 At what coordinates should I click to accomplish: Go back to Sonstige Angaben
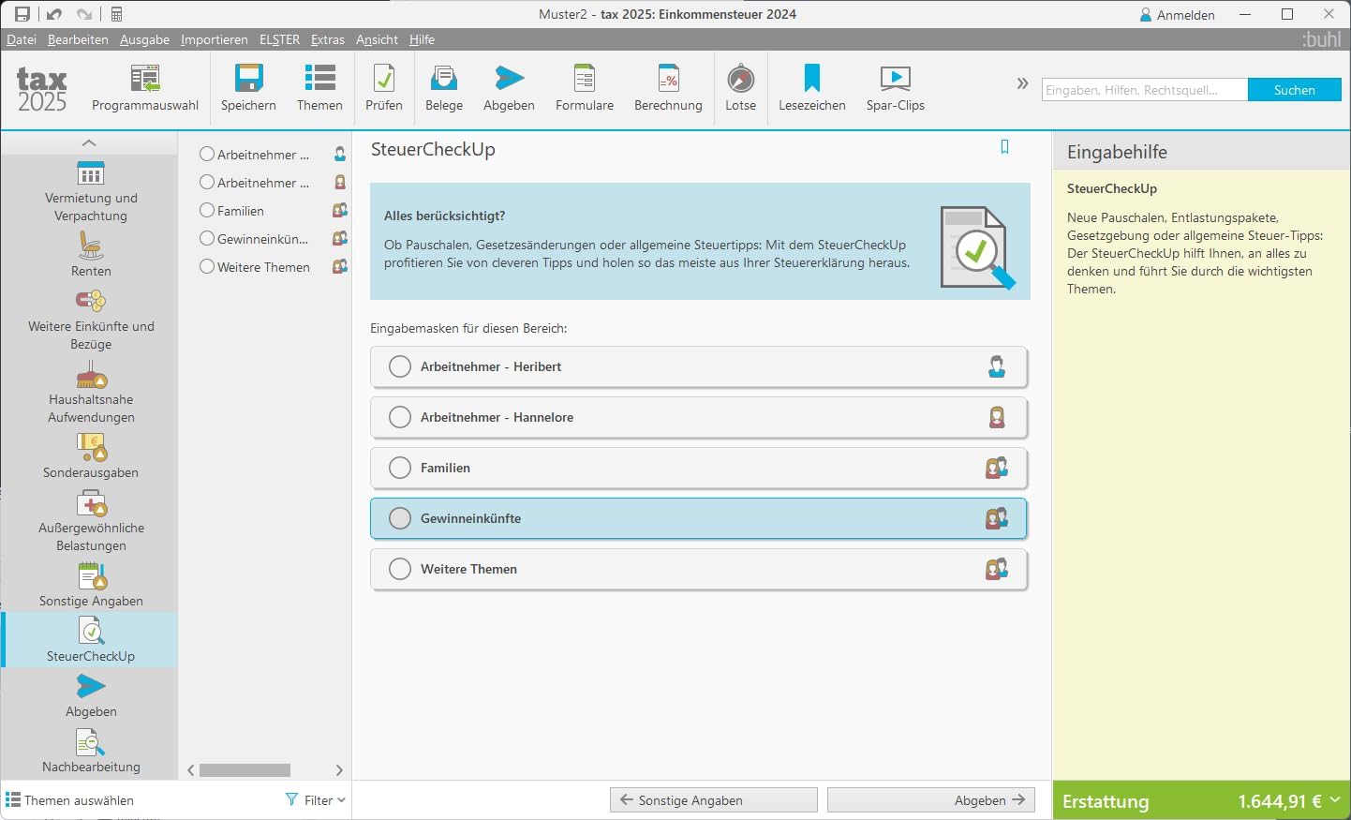click(x=714, y=800)
